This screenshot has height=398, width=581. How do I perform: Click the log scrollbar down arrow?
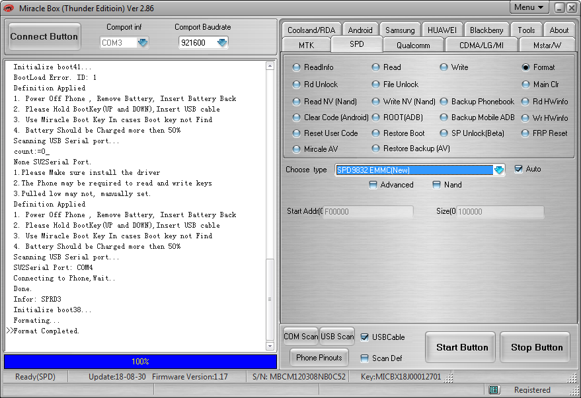pos(270,347)
